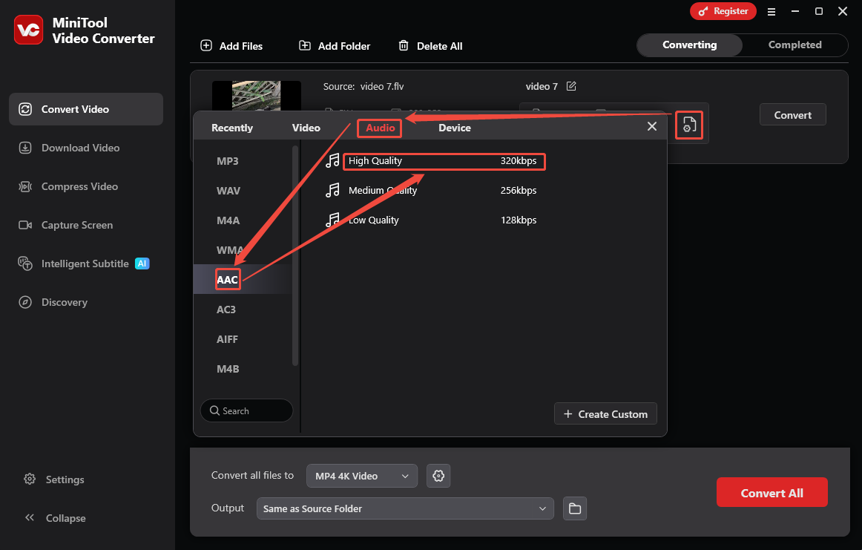Image resolution: width=862 pixels, height=550 pixels.
Task: Open the hamburger menu in title bar
Action: pos(771,12)
